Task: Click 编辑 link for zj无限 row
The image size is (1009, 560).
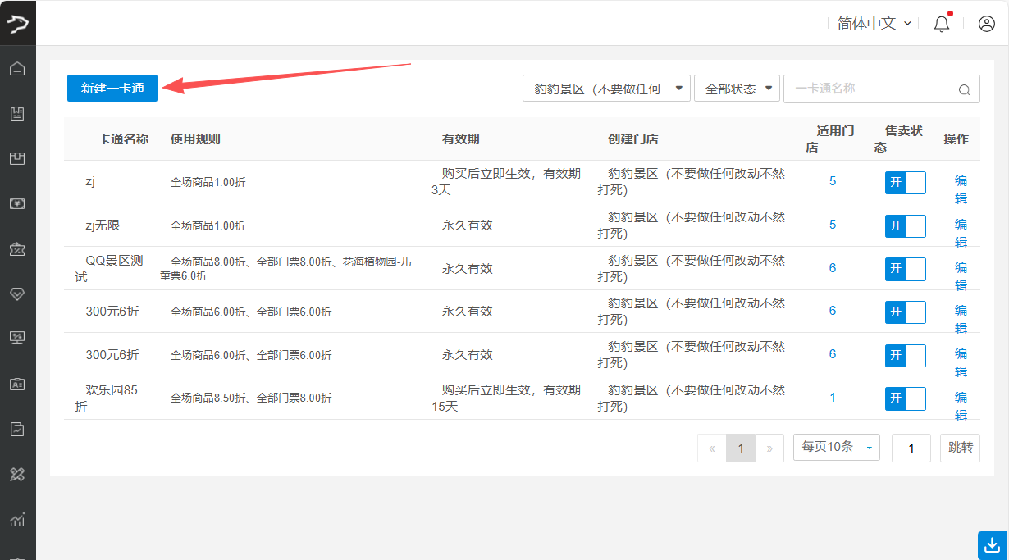Action: pyautogui.click(x=961, y=233)
